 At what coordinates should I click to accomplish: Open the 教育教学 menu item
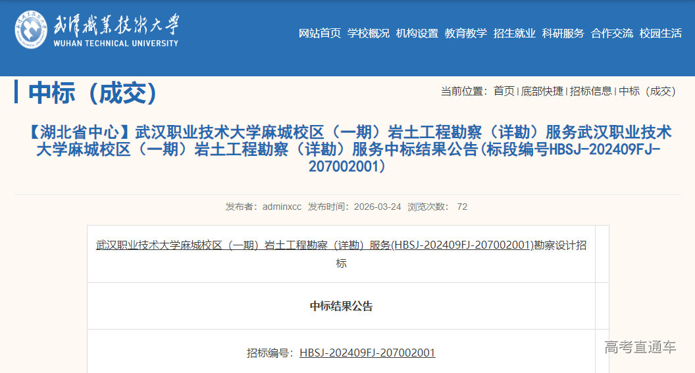[465, 34]
